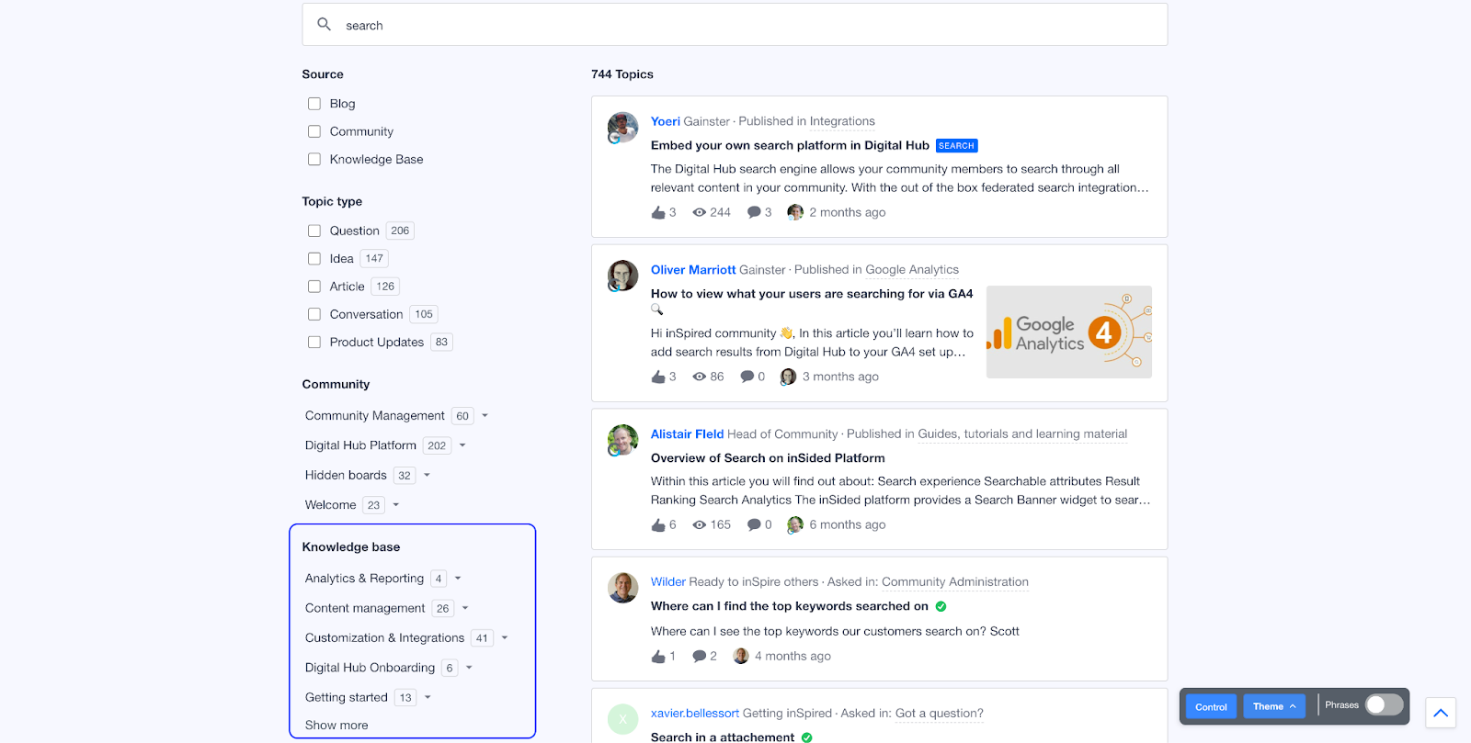This screenshot has width=1471, height=743.
Task: Open xavier.bellessort's profile link
Action: point(695,714)
